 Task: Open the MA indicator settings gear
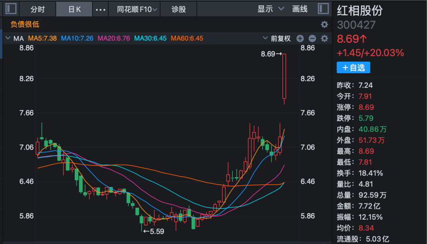click(x=324, y=38)
